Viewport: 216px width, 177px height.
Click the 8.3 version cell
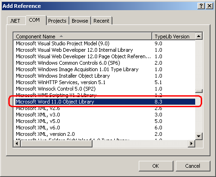pos(158,102)
